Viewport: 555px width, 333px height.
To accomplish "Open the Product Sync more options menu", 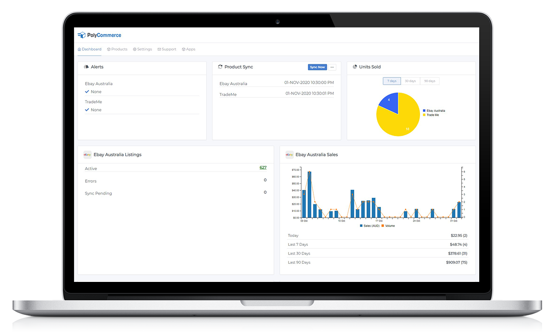I will click(x=332, y=67).
